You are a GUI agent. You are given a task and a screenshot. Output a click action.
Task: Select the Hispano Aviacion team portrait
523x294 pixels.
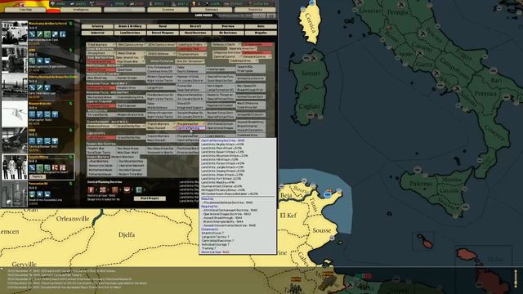pos(15,114)
